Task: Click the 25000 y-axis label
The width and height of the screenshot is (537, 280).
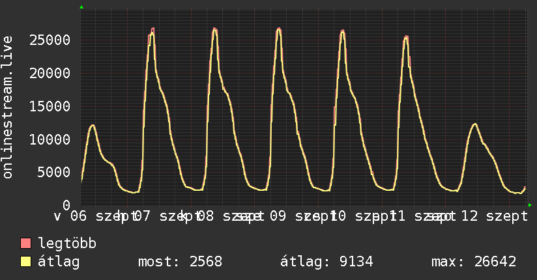Action: coord(50,40)
